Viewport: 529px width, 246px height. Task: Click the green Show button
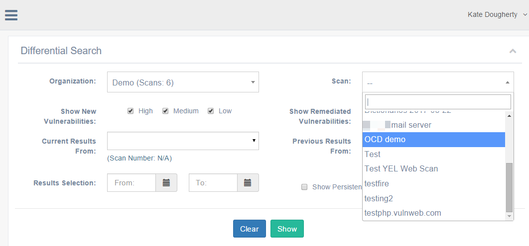[x=287, y=229]
